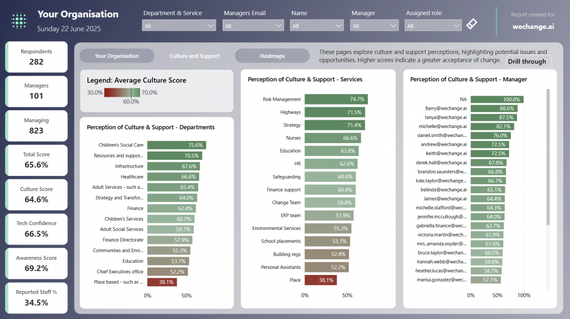Go to the Heatmaps tab
This screenshot has width=570, height=319.
pos(272,56)
